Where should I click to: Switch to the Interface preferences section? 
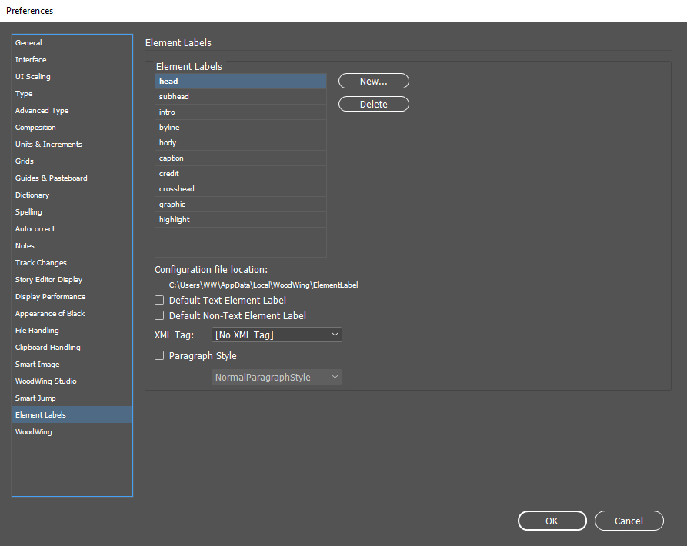click(31, 59)
